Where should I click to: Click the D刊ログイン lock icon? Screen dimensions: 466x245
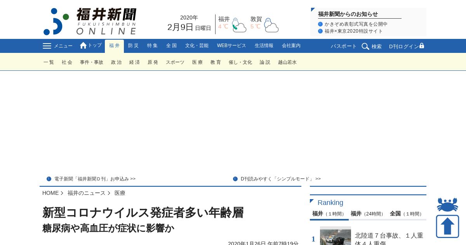coord(422,45)
